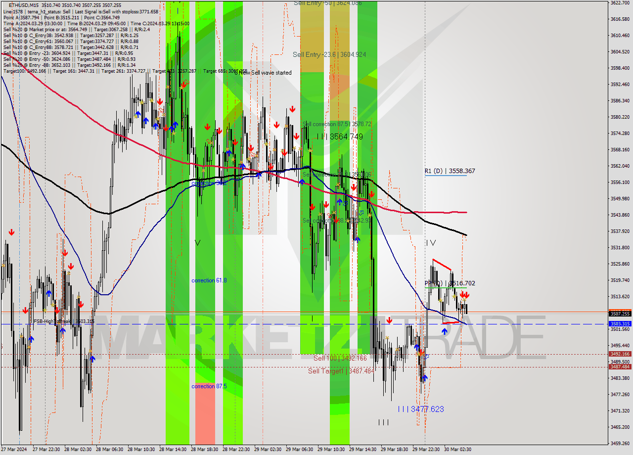Click the FSB-HighToBreak | 3503.315 label
This screenshot has height=455, width=633.
coord(63,321)
